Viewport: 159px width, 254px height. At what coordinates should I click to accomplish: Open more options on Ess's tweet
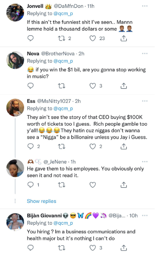[145, 101]
